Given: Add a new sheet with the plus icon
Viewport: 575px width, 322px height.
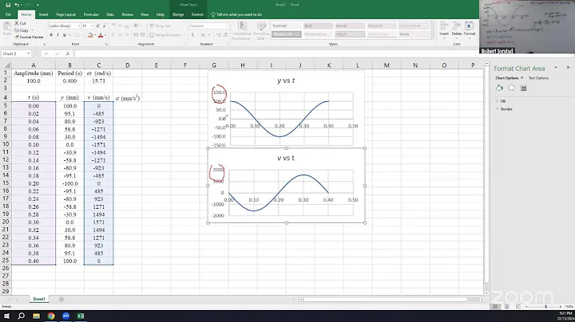Looking at the screenshot, I should click(x=61, y=300).
